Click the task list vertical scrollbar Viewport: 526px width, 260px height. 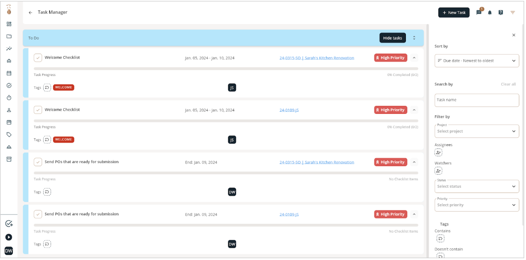click(x=427, y=141)
